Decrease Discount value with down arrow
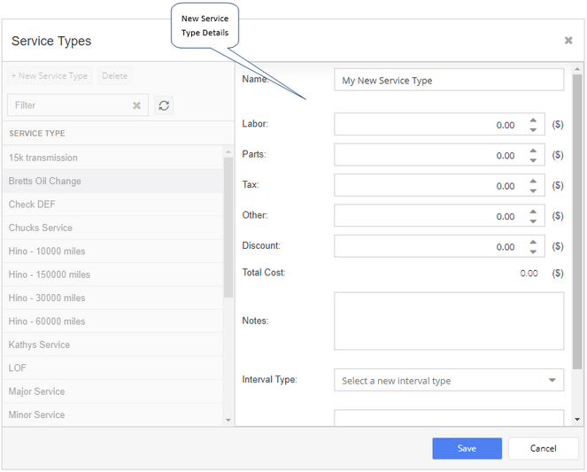 pos(533,251)
